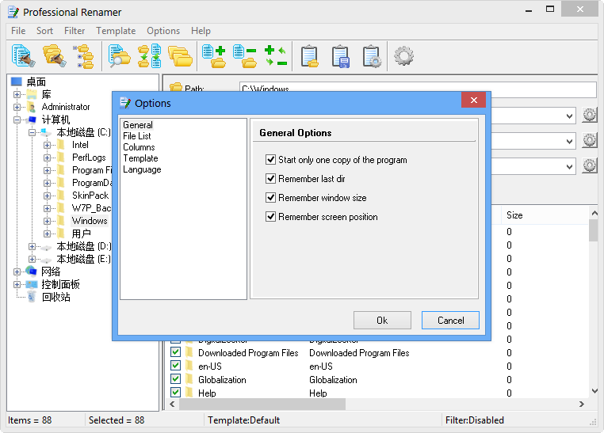
Task: Click the SkinPack folder icon in tree
Action: tap(61, 196)
